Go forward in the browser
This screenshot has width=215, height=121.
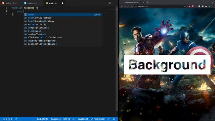[125, 6]
